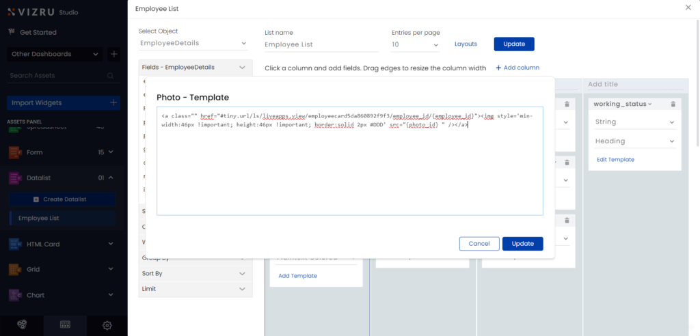The width and height of the screenshot is (700, 336).
Task: Open the String type dropdown
Action: [x=635, y=122]
